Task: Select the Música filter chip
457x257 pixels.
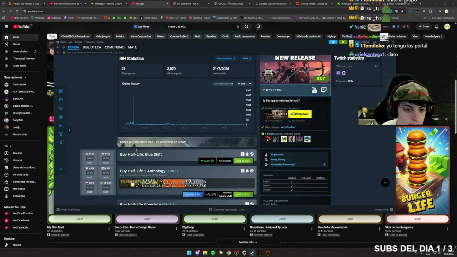Action: click(x=120, y=36)
